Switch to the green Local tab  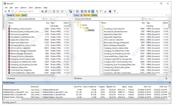24,15
